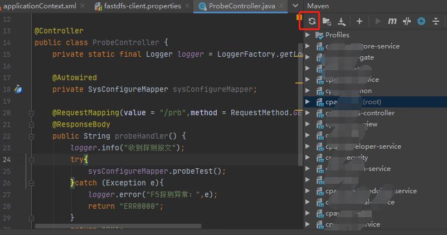This screenshot has height=235, width=447.
Task: Click the "/prb" request mapping string
Action: (173, 113)
